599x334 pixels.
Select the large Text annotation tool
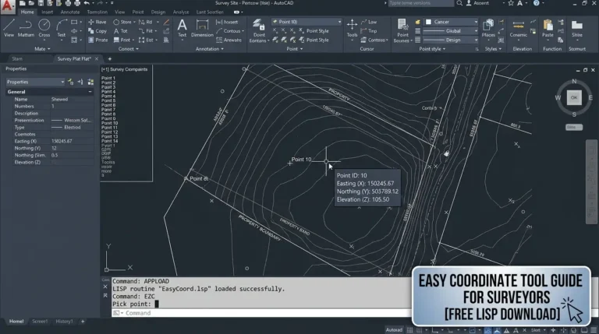coord(183,28)
